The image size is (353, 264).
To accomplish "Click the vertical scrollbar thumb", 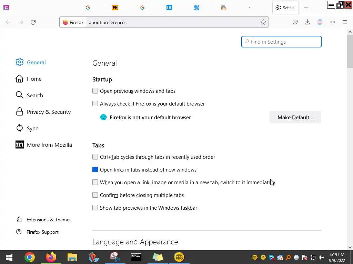I will click(350, 52).
